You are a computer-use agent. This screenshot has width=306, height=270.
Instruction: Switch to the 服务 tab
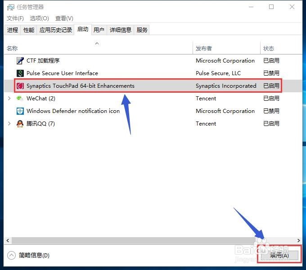(142, 30)
